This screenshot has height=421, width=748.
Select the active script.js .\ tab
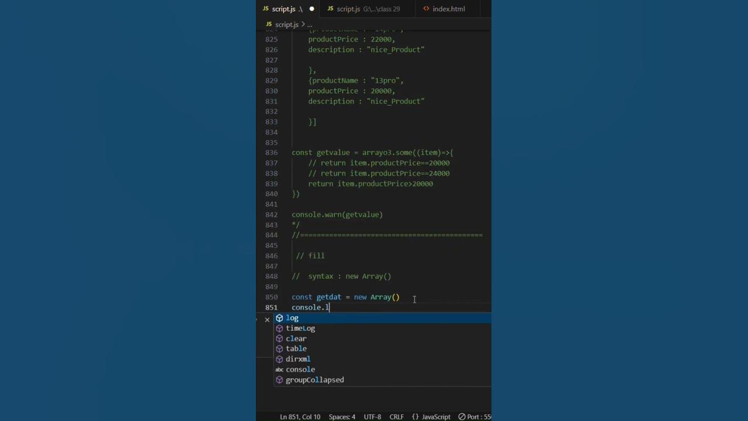tap(288, 9)
